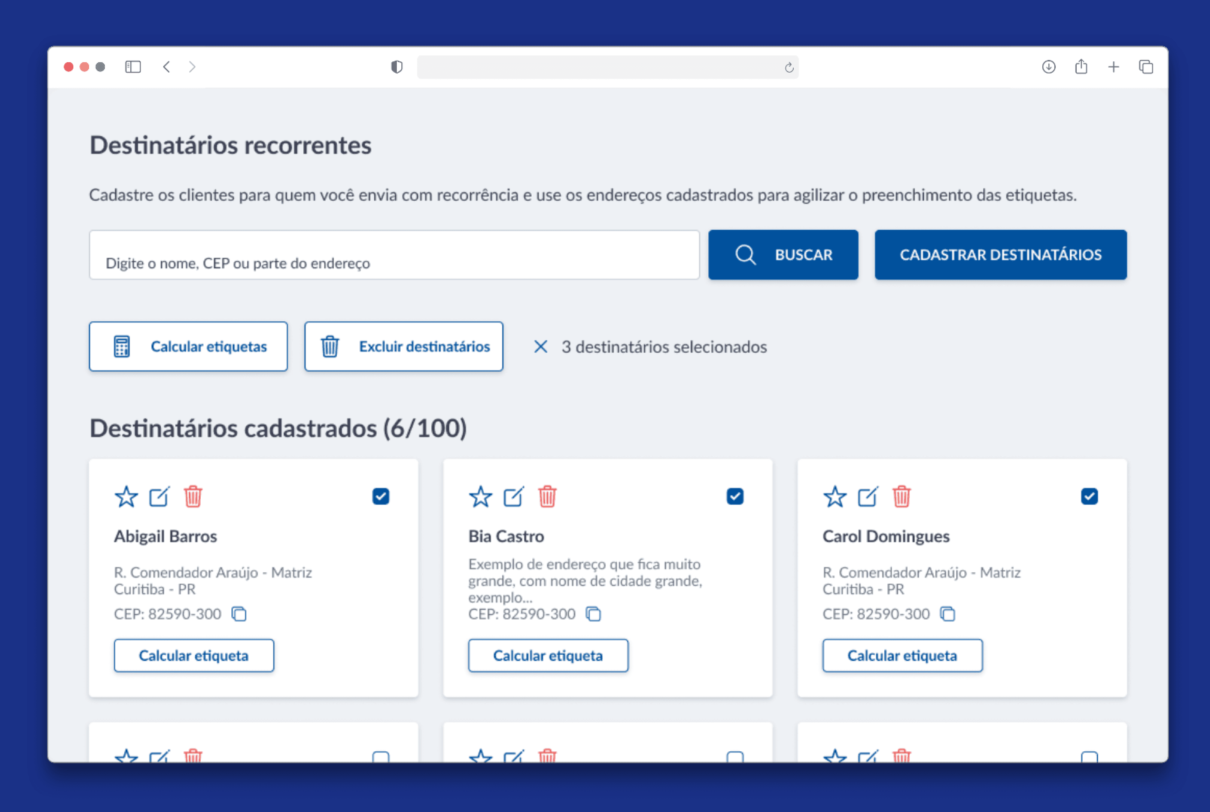Favorite Abigail Barros with the star icon
The height and width of the screenshot is (812, 1210).
coord(126,497)
